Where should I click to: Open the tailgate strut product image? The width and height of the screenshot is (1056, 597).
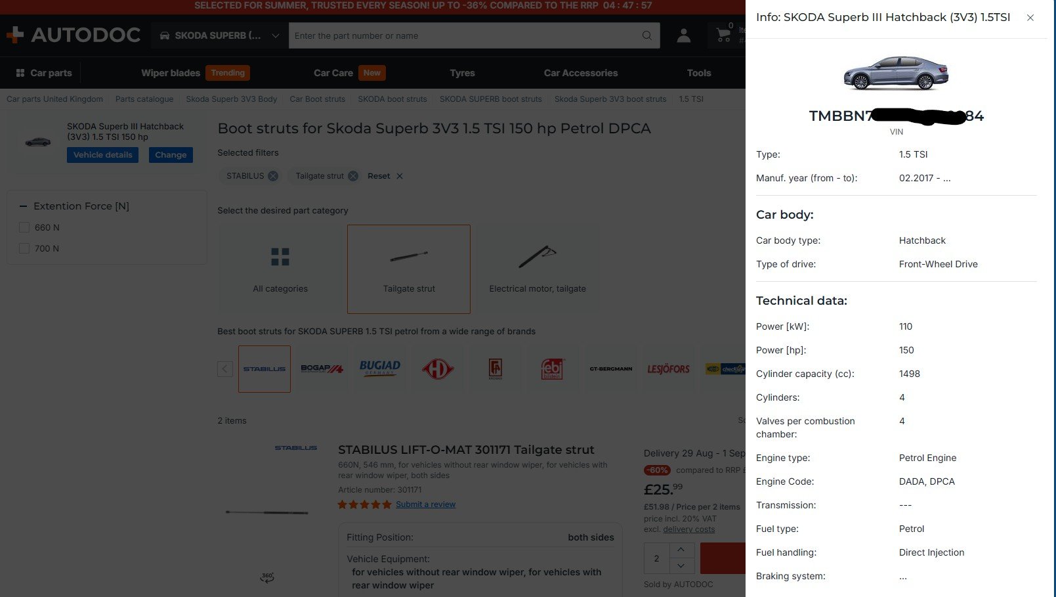pos(267,512)
